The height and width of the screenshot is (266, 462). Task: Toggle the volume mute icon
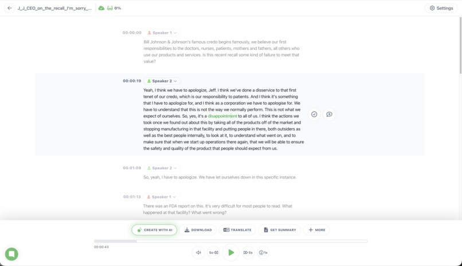198,252
